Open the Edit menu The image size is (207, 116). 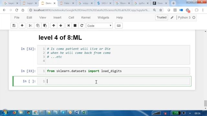(x=29, y=17)
